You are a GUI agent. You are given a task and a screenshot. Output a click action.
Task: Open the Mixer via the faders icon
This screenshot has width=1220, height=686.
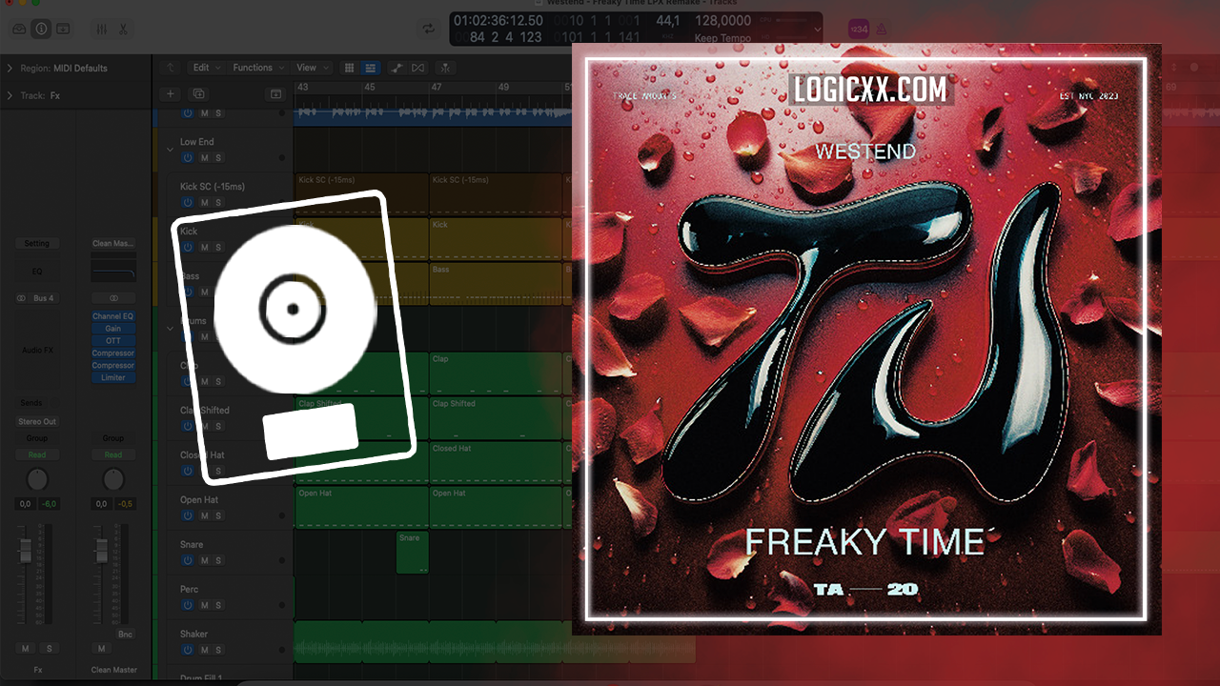pos(102,29)
